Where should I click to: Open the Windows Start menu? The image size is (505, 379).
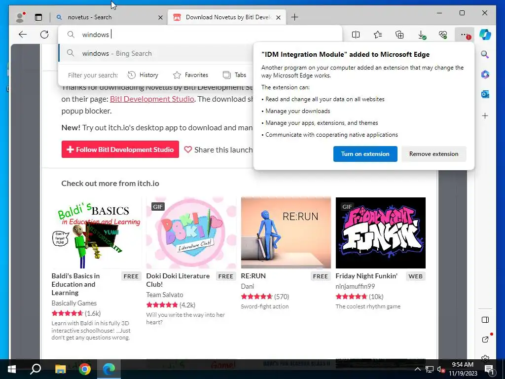coord(12,369)
